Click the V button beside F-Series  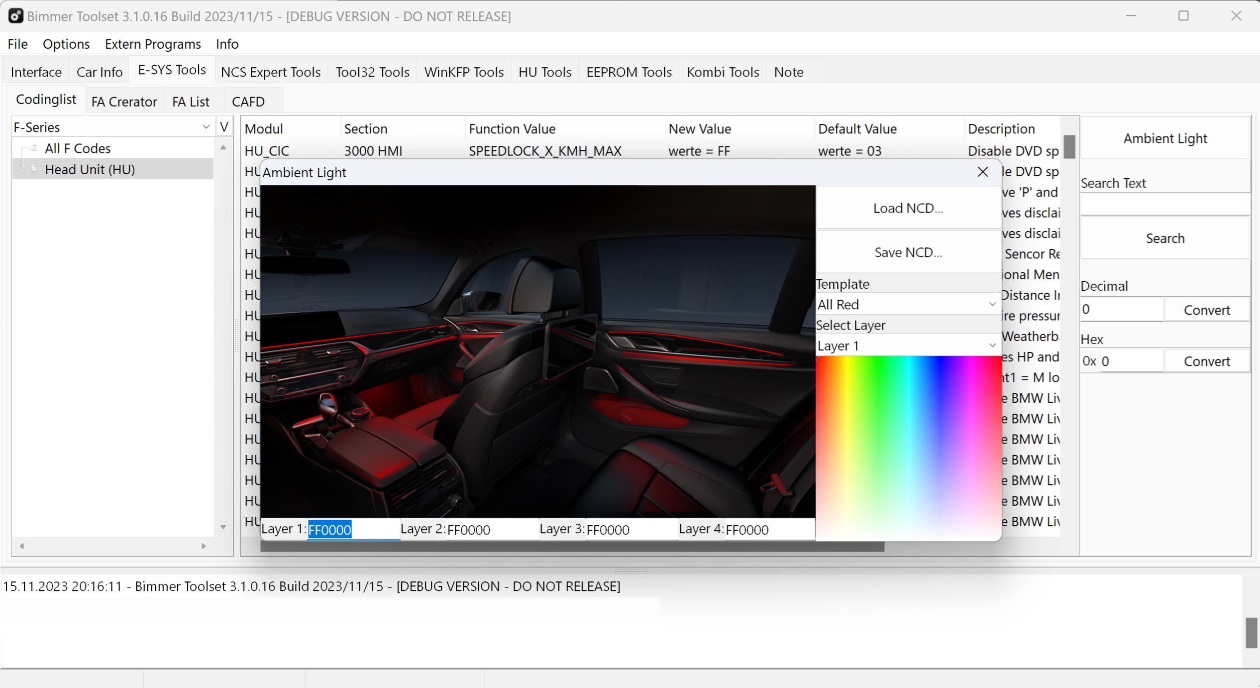(x=224, y=126)
